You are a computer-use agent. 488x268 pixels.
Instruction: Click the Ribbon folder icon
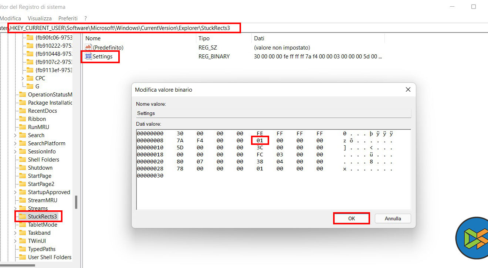[x=23, y=119]
